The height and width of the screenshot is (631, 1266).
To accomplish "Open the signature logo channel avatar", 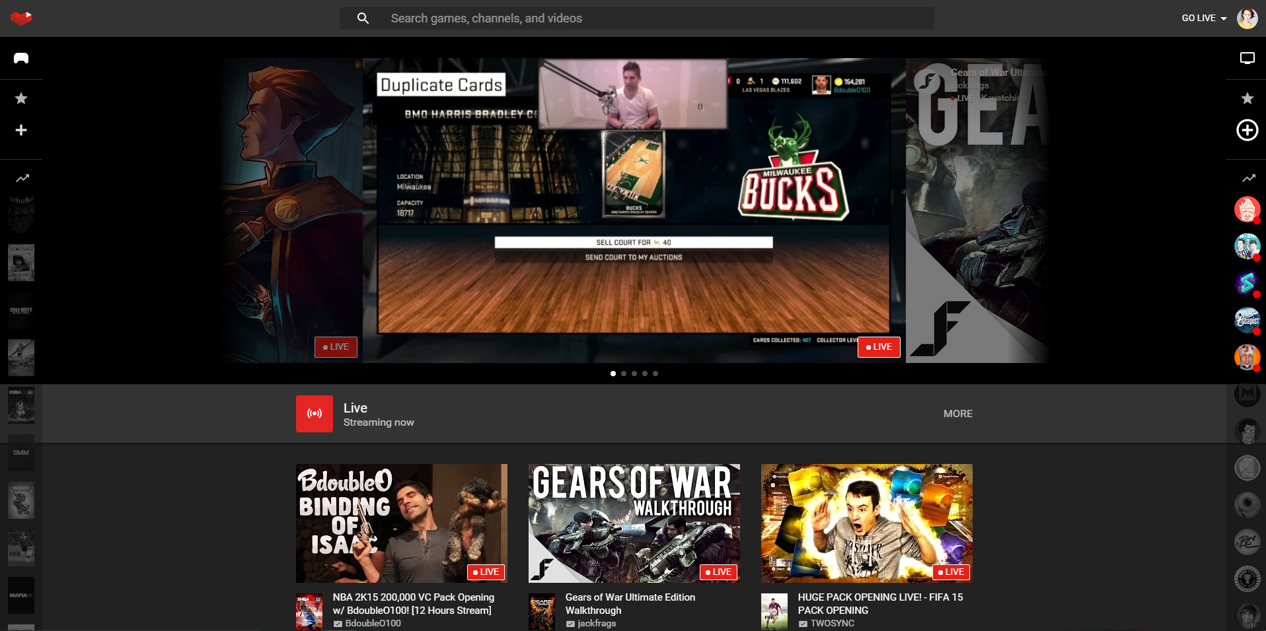I will click(1247, 543).
